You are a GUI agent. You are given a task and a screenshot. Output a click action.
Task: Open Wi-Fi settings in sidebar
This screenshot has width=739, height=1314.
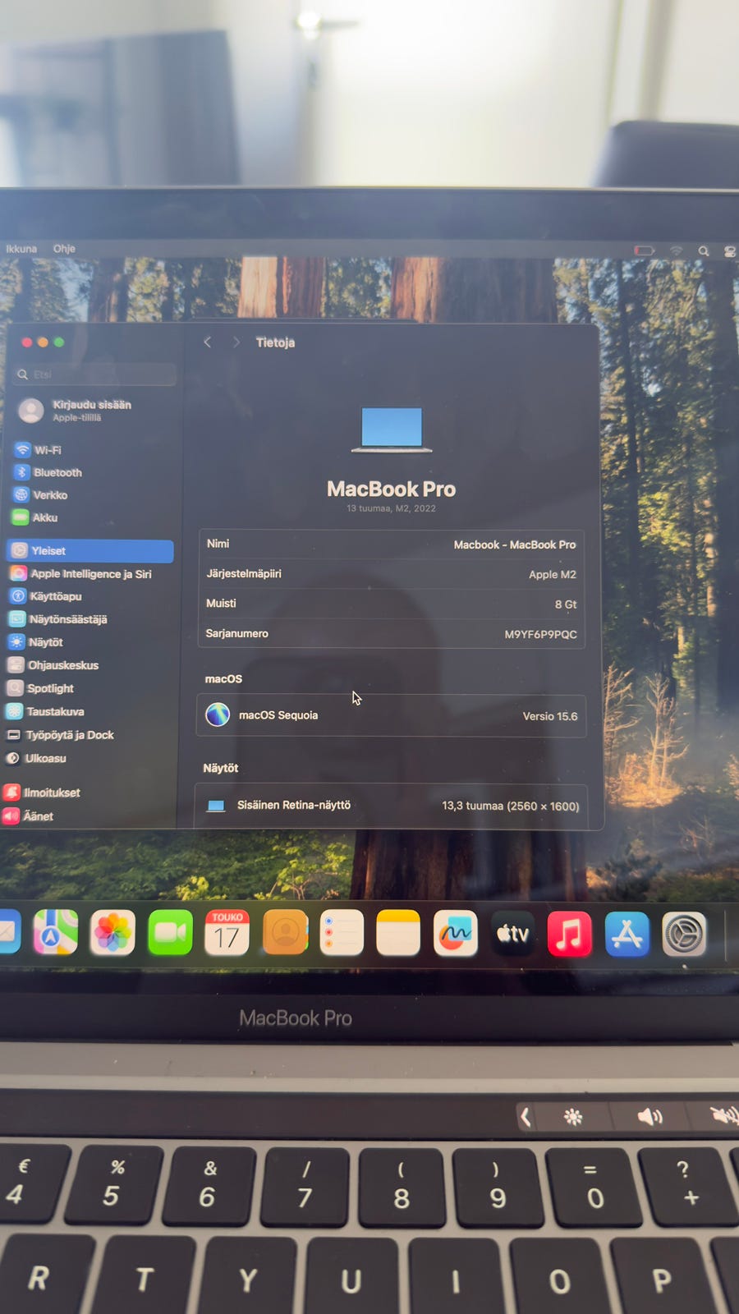click(39, 450)
